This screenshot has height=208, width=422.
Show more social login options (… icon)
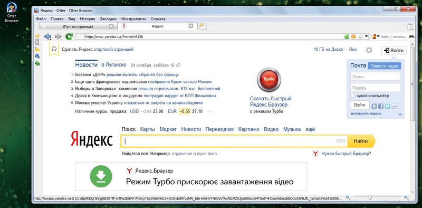coord(394,106)
